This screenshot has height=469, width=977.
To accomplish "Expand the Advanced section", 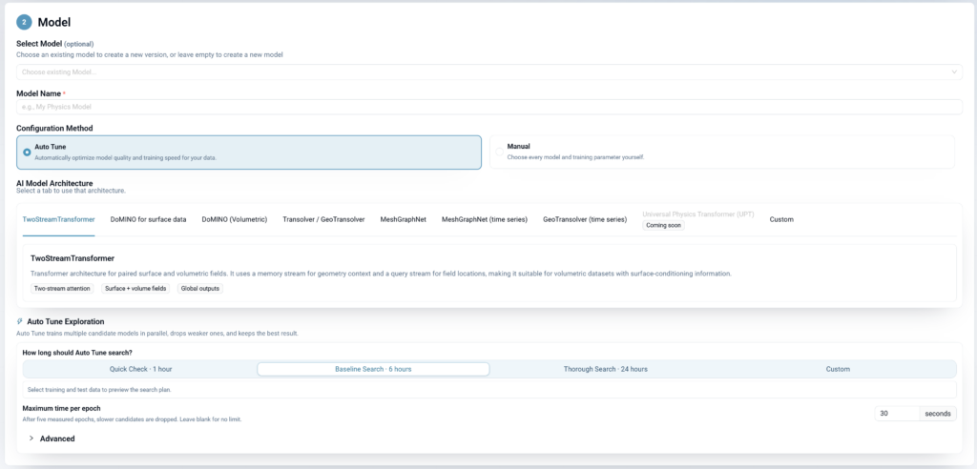I will click(52, 438).
